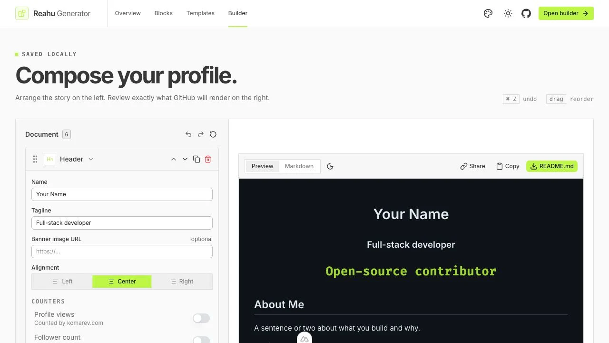Duplicate the Header block
Image resolution: width=609 pixels, height=343 pixels.
click(196, 159)
